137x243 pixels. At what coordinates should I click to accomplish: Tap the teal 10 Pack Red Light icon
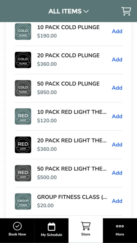click(x=23, y=116)
